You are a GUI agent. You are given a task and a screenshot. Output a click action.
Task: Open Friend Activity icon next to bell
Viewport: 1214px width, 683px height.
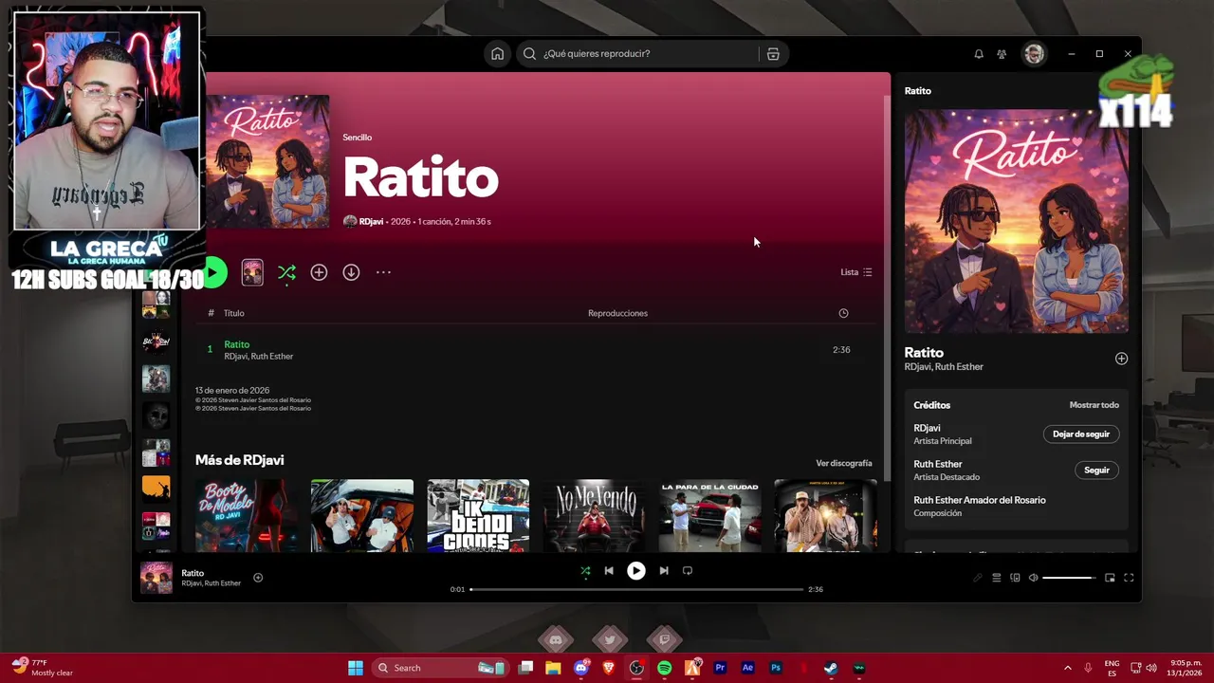click(x=1002, y=54)
